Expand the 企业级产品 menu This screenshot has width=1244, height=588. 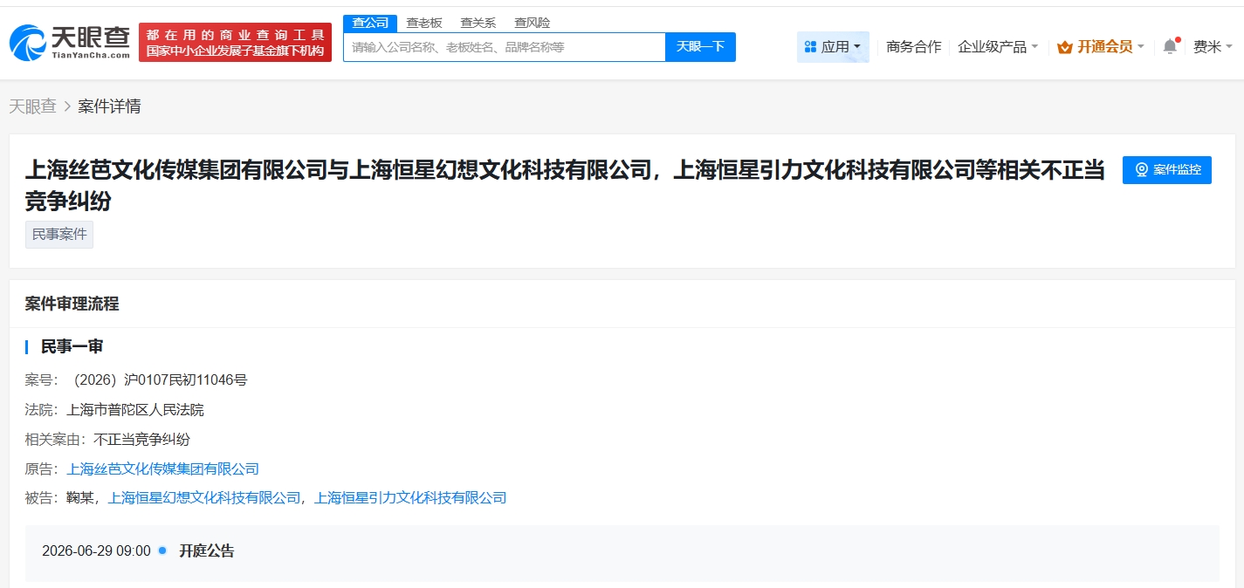pyautogui.click(x=998, y=47)
